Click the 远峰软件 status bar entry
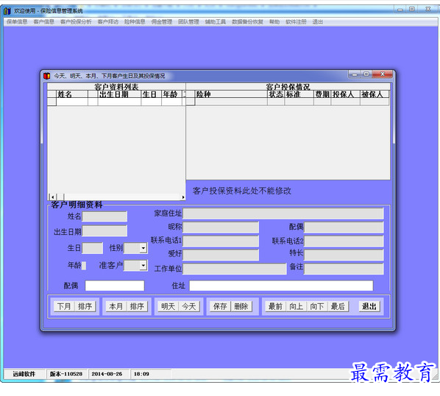The height and width of the screenshot is (396, 440). tap(24, 374)
